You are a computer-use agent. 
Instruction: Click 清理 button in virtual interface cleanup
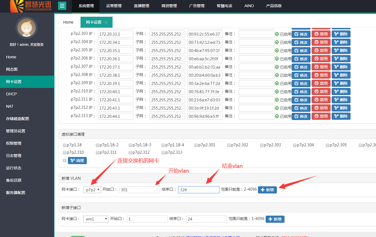(x=77, y=161)
